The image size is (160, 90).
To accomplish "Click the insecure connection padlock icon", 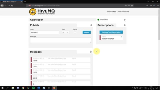I will click(x=30, y=5).
